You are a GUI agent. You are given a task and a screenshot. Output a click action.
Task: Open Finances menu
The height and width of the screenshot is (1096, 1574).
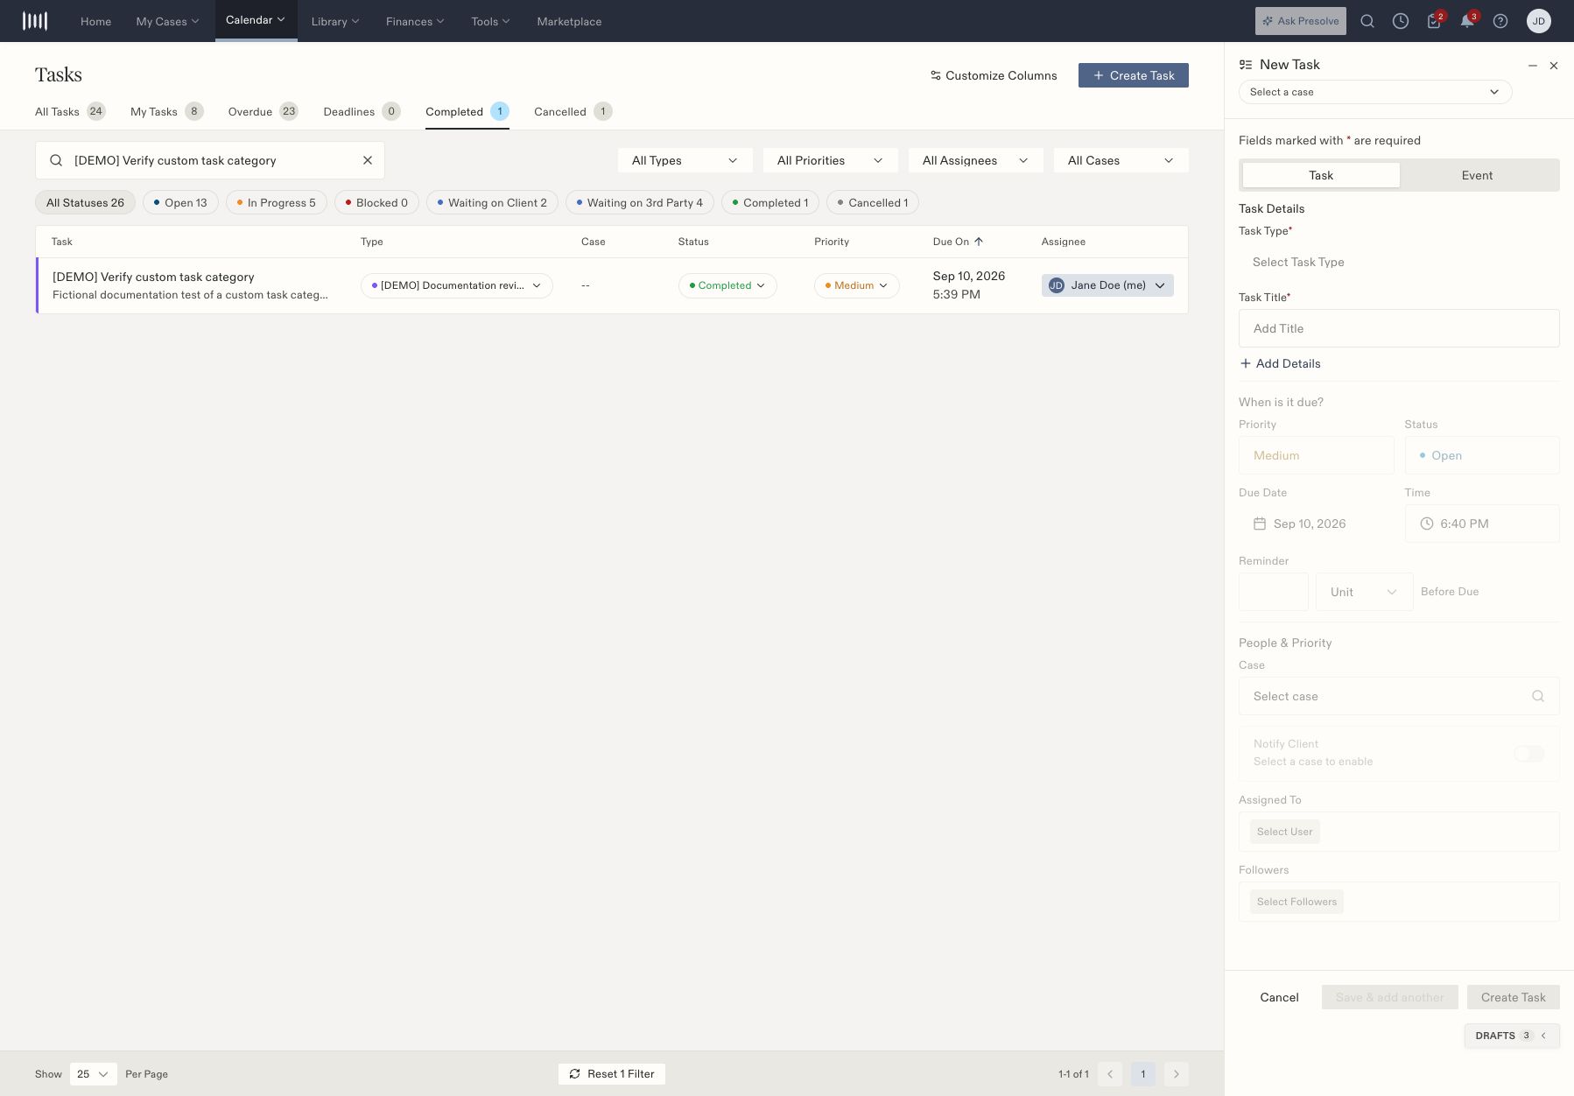click(x=415, y=21)
